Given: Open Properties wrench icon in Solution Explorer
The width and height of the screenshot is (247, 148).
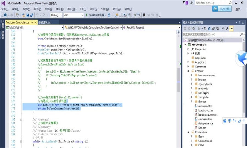Looking at the screenshot, I should pos(227,28).
